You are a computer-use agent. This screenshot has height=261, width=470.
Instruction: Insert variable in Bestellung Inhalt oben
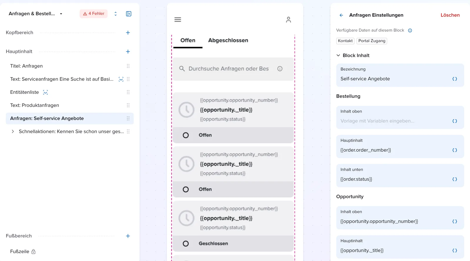click(455, 121)
